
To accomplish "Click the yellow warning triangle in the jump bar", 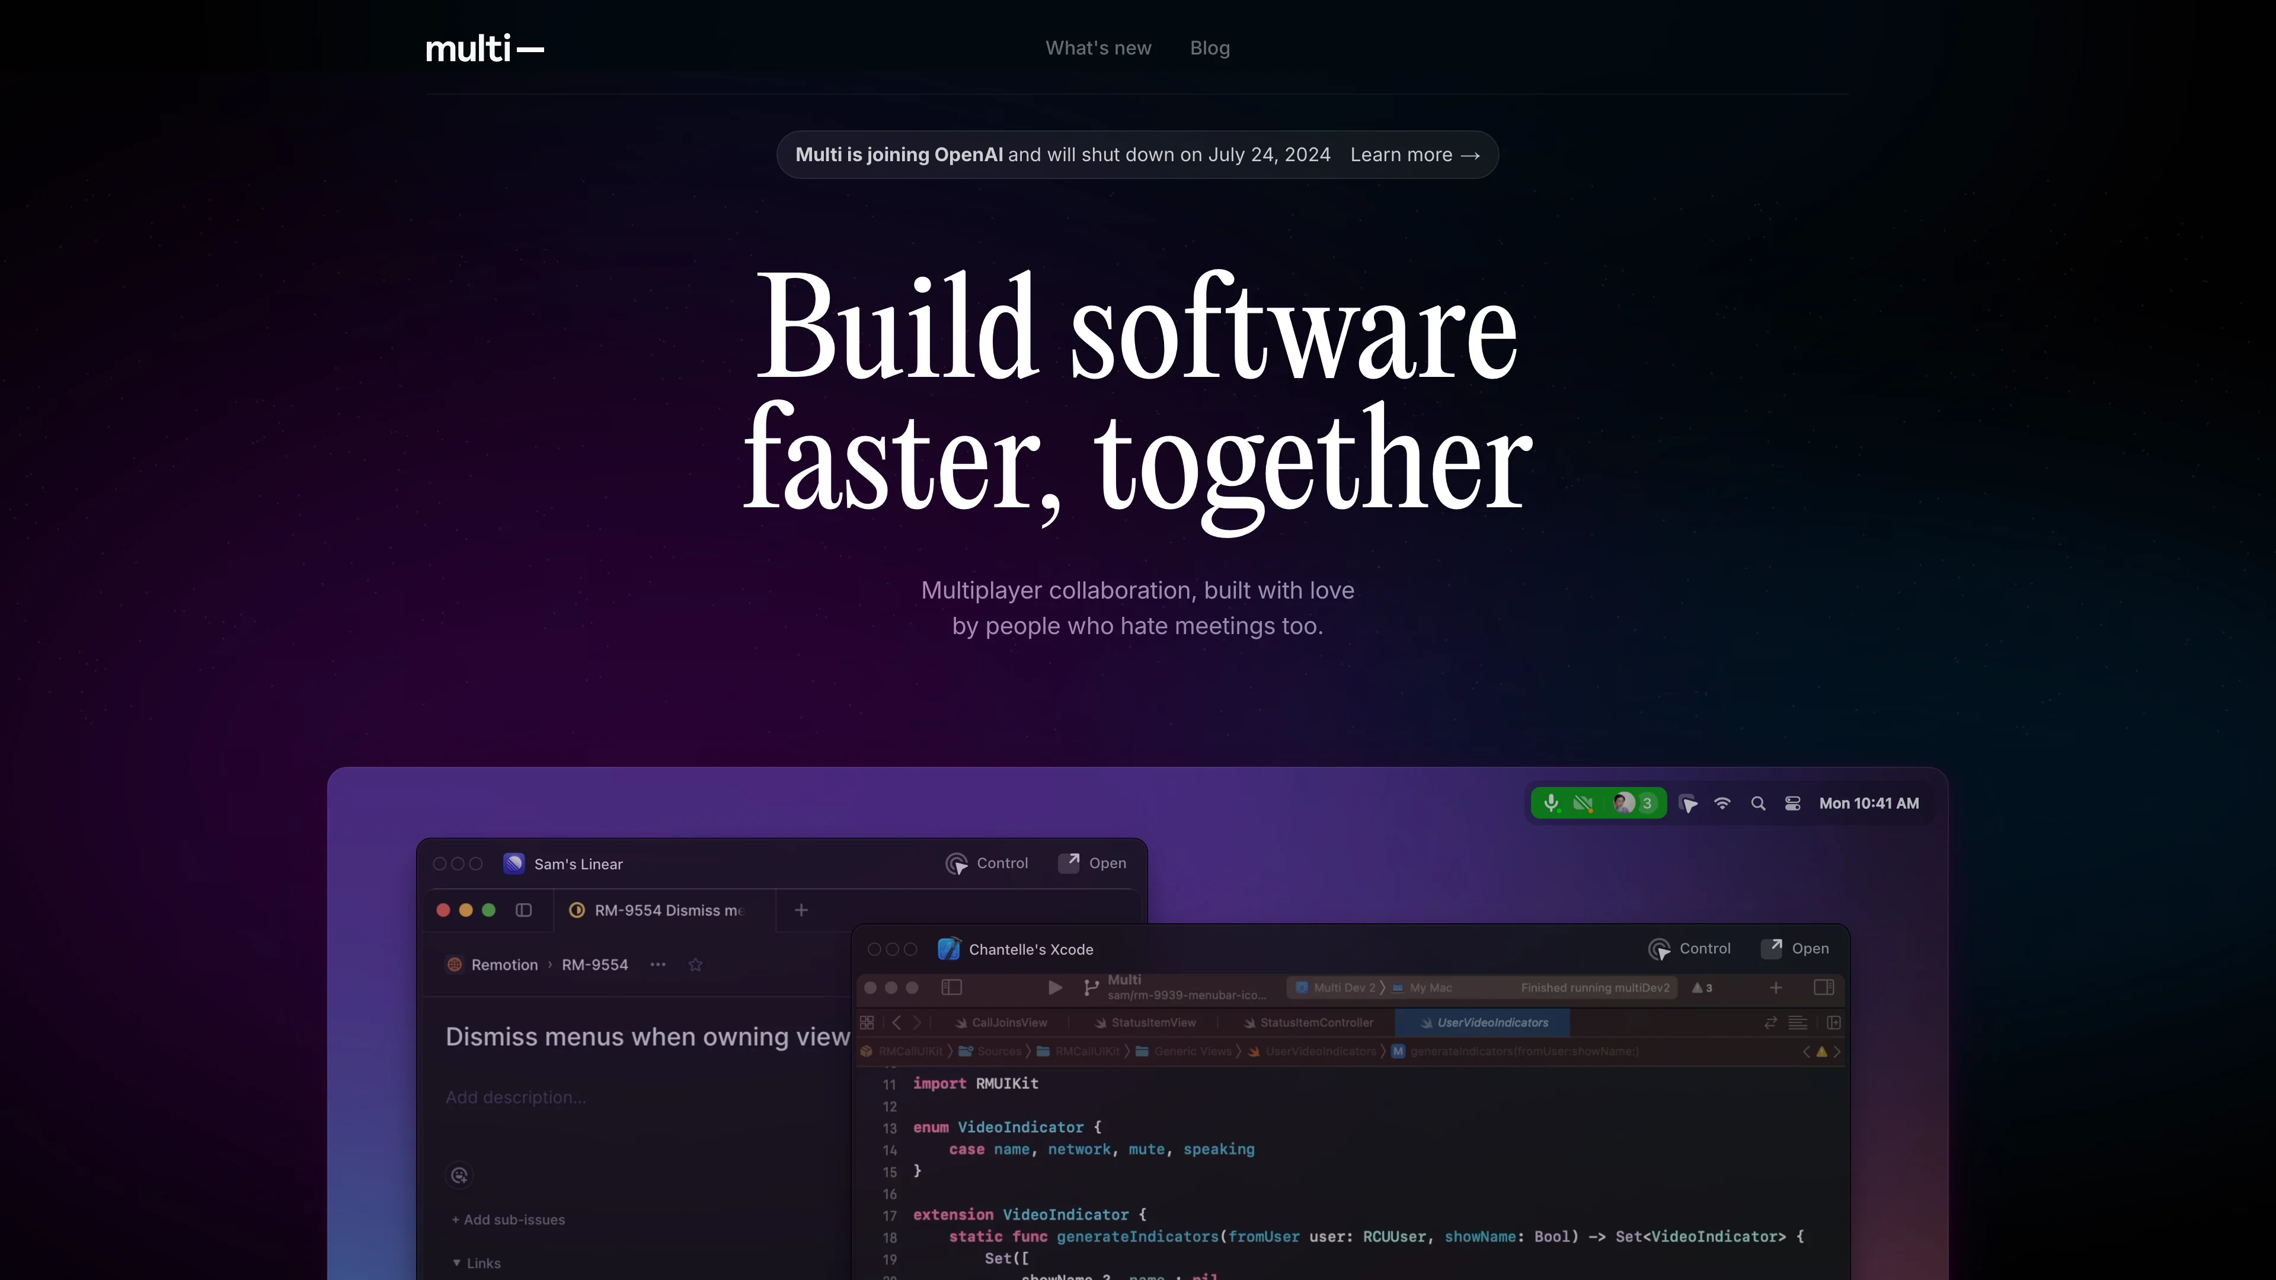I will (1821, 1051).
